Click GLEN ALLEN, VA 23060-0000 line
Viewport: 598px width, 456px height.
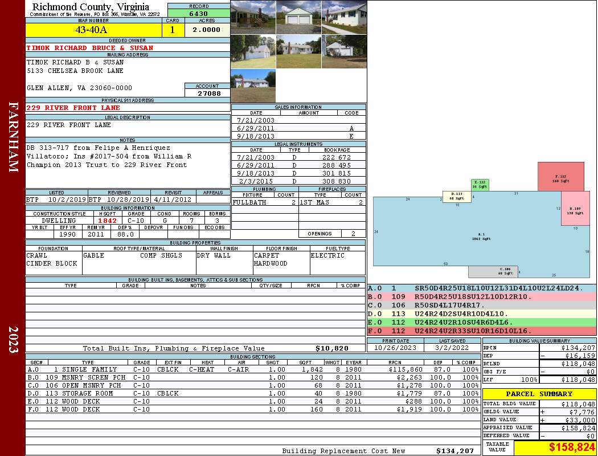click(79, 88)
